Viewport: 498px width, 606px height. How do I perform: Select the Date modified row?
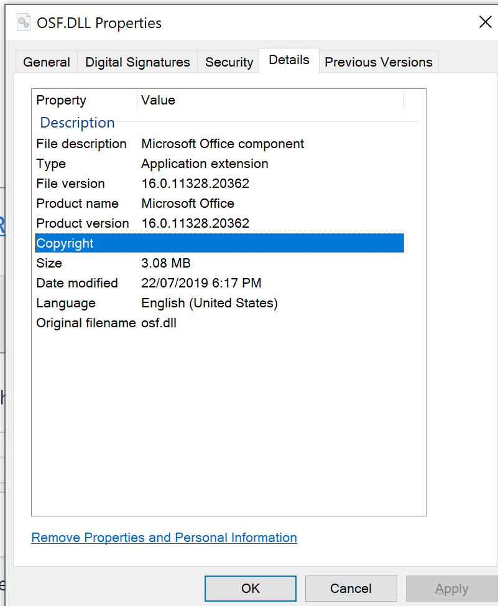pos(219,283)
